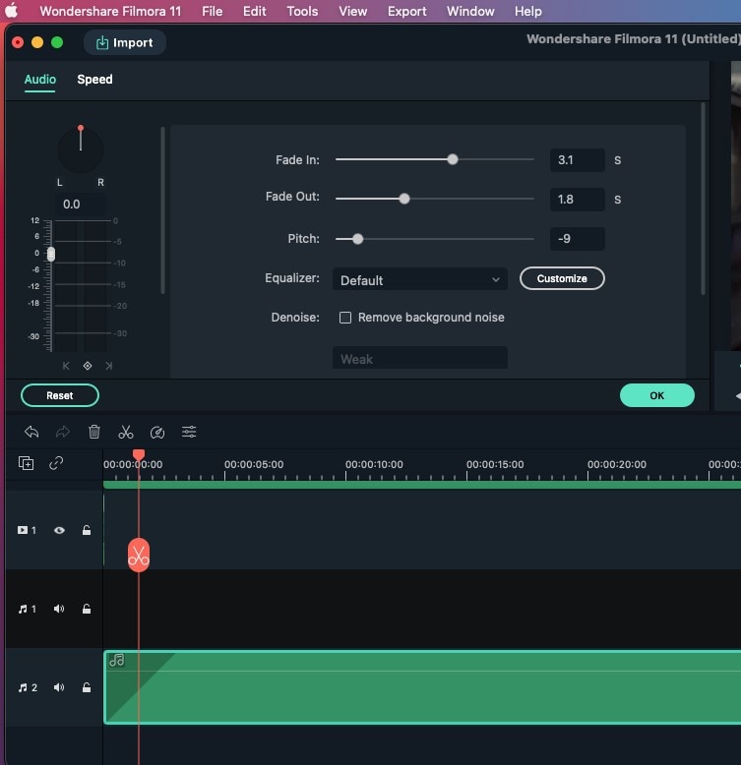Go to previous volume keyframe

[66, 366]
